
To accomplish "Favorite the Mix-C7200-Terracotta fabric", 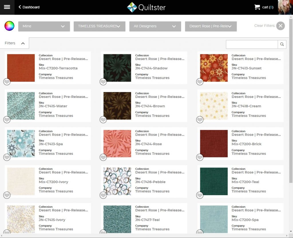I will click(x=7, y=82).
